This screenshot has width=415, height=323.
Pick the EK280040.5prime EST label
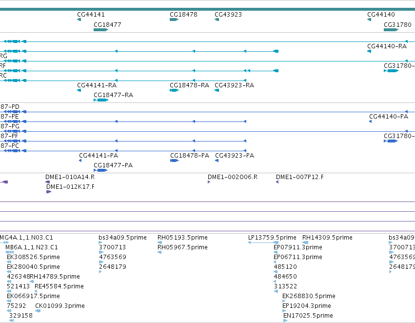coord(33,267)
